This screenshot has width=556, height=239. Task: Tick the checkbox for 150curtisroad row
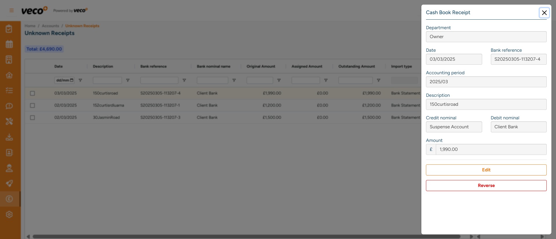point(32,93)
